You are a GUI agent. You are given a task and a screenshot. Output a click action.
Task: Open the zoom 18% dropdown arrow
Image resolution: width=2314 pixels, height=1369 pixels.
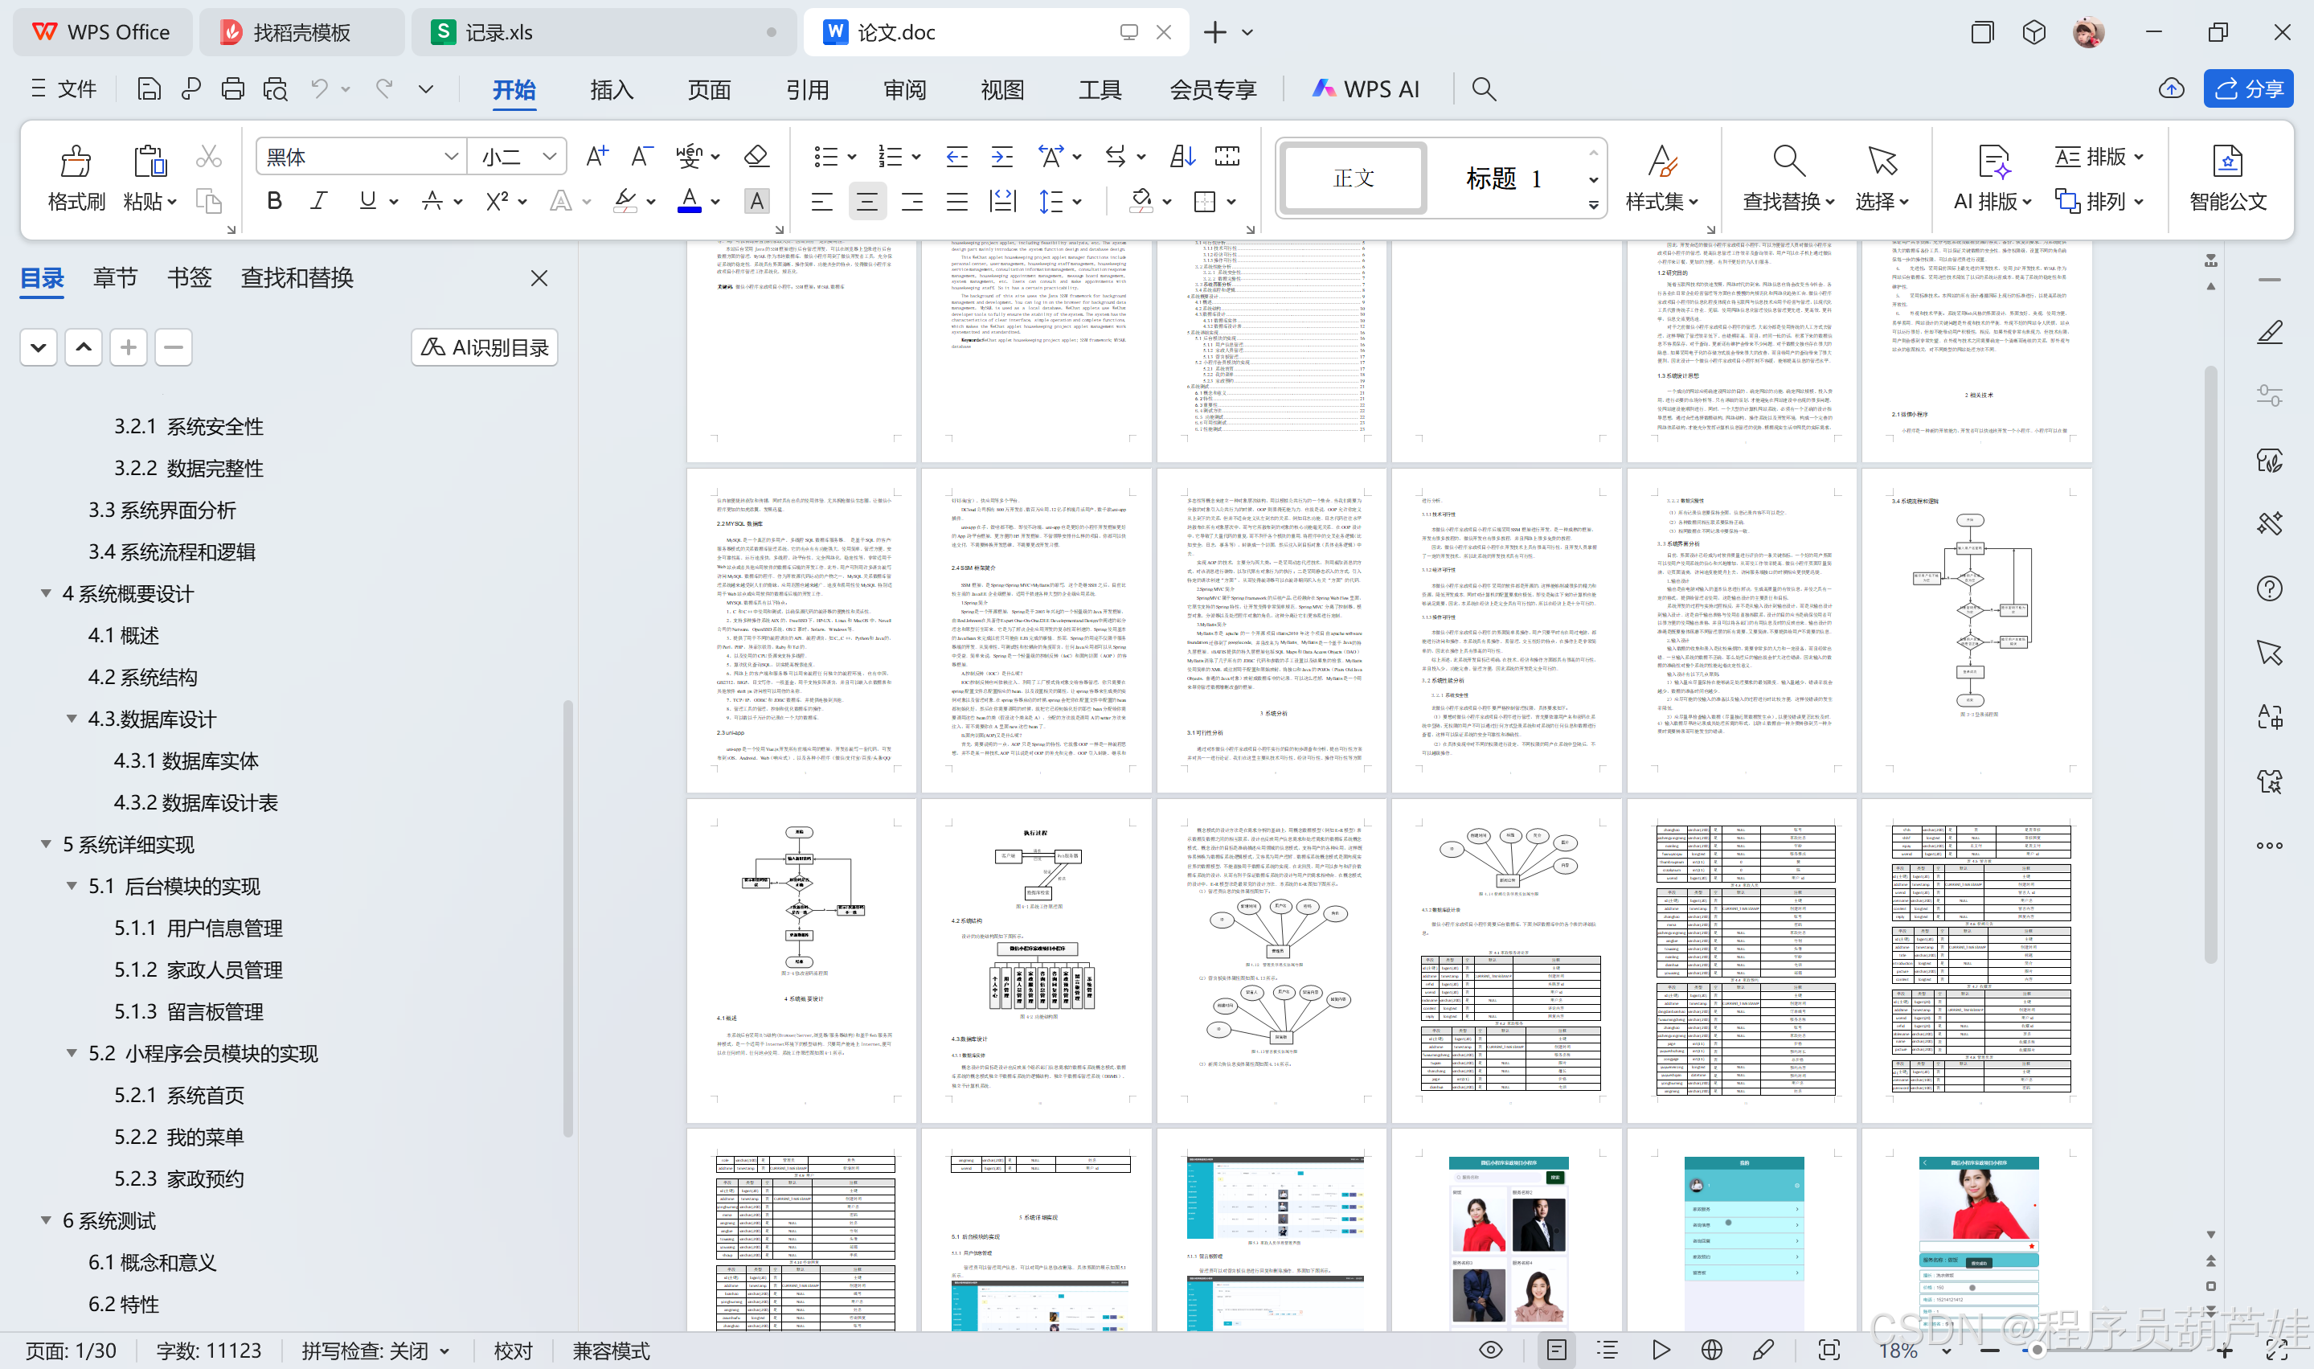[1945, 1351]
